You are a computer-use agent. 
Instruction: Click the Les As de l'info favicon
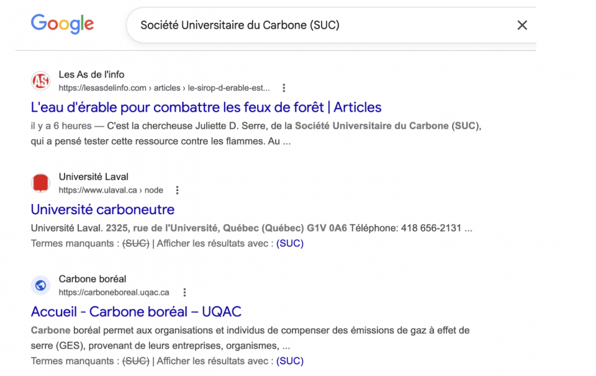(x=40, y=81)
